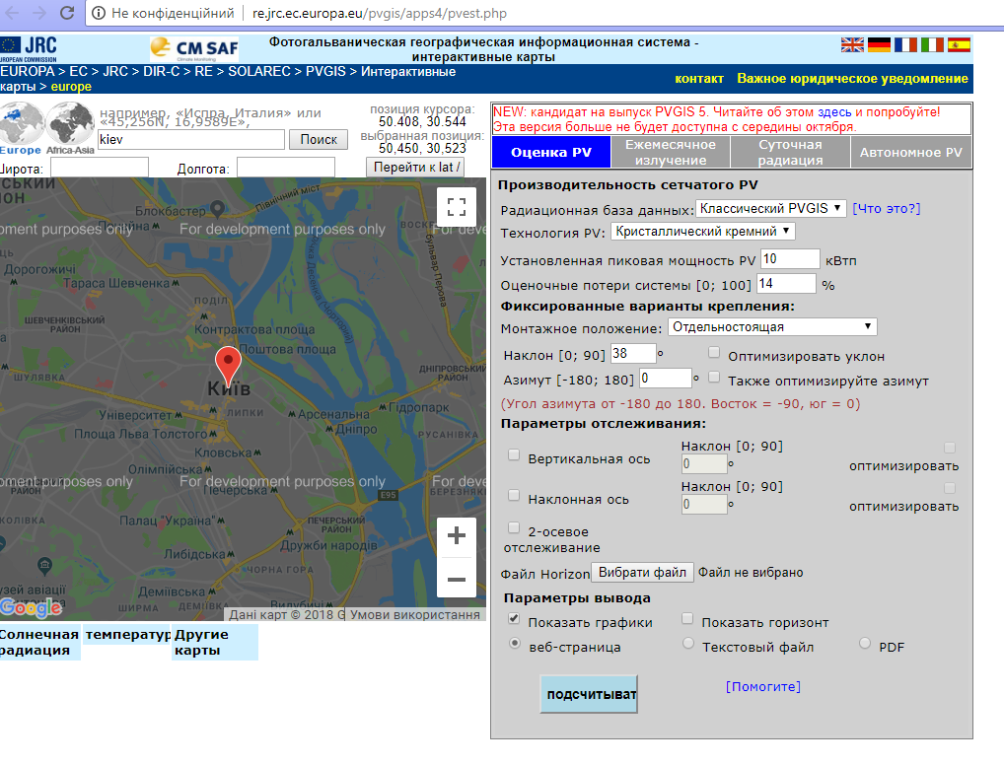Switch language using the German flag
Screen dimensions: 1004x766
click(x=879, y=44)
